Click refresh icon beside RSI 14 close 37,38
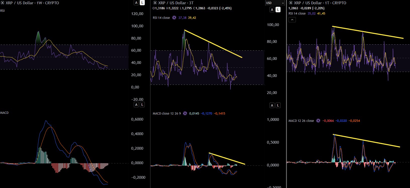 click(174, 18)
